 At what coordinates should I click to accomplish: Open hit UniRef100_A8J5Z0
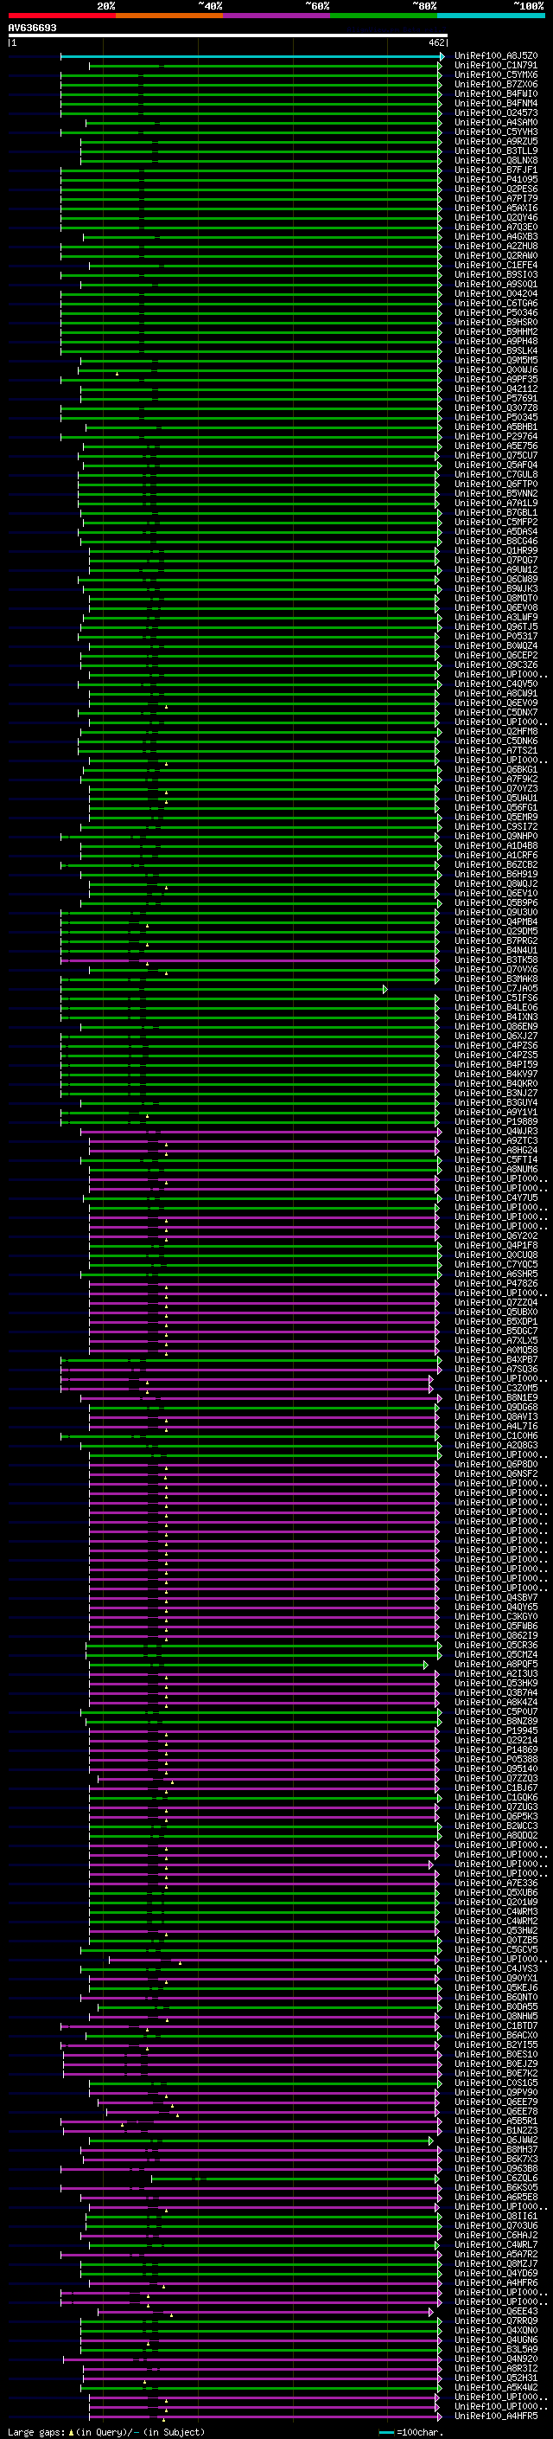tap(496, 56)
